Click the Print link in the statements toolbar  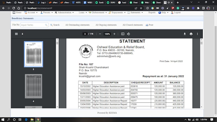point(149,25)
